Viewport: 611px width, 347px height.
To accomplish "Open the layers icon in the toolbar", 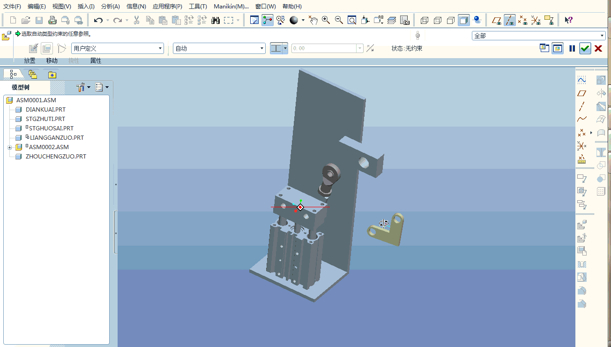I will point(392,20).
